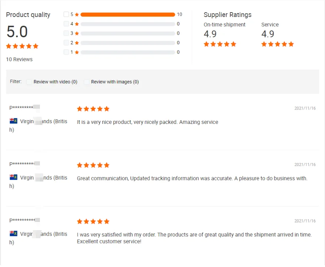Viewport: 325px width, 267px height.
Task: Check the 3-star rating filter checkbox
Action: coord(66,33)
